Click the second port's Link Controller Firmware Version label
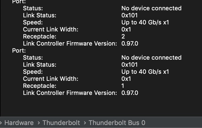 [x=70, y=93]
